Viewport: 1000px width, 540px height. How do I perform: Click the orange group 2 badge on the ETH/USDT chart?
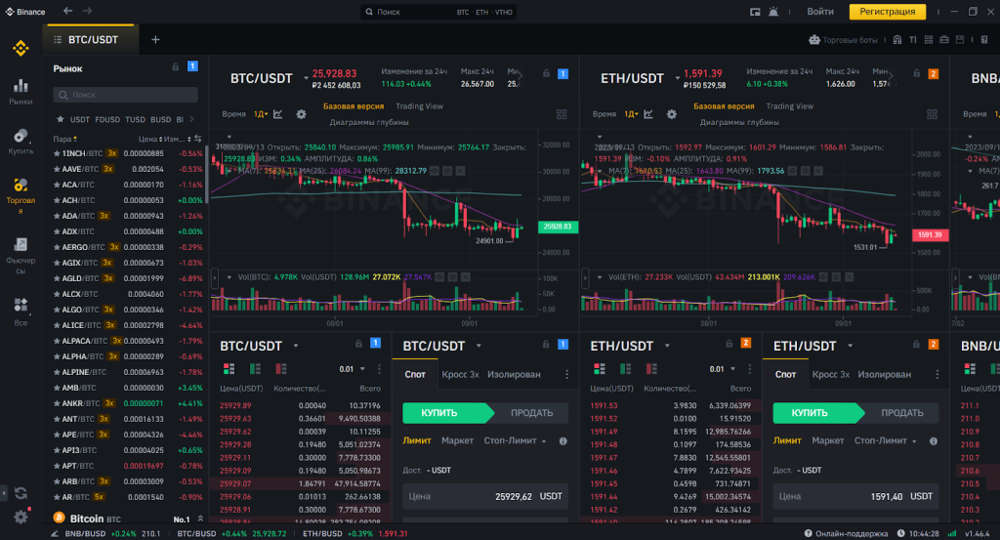point(933,74)
